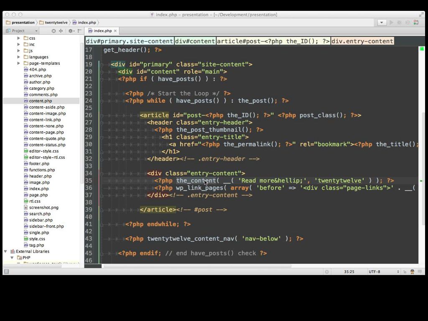Click the div#content breadcrumb
428x321 pixels.
tap(195, 41)
